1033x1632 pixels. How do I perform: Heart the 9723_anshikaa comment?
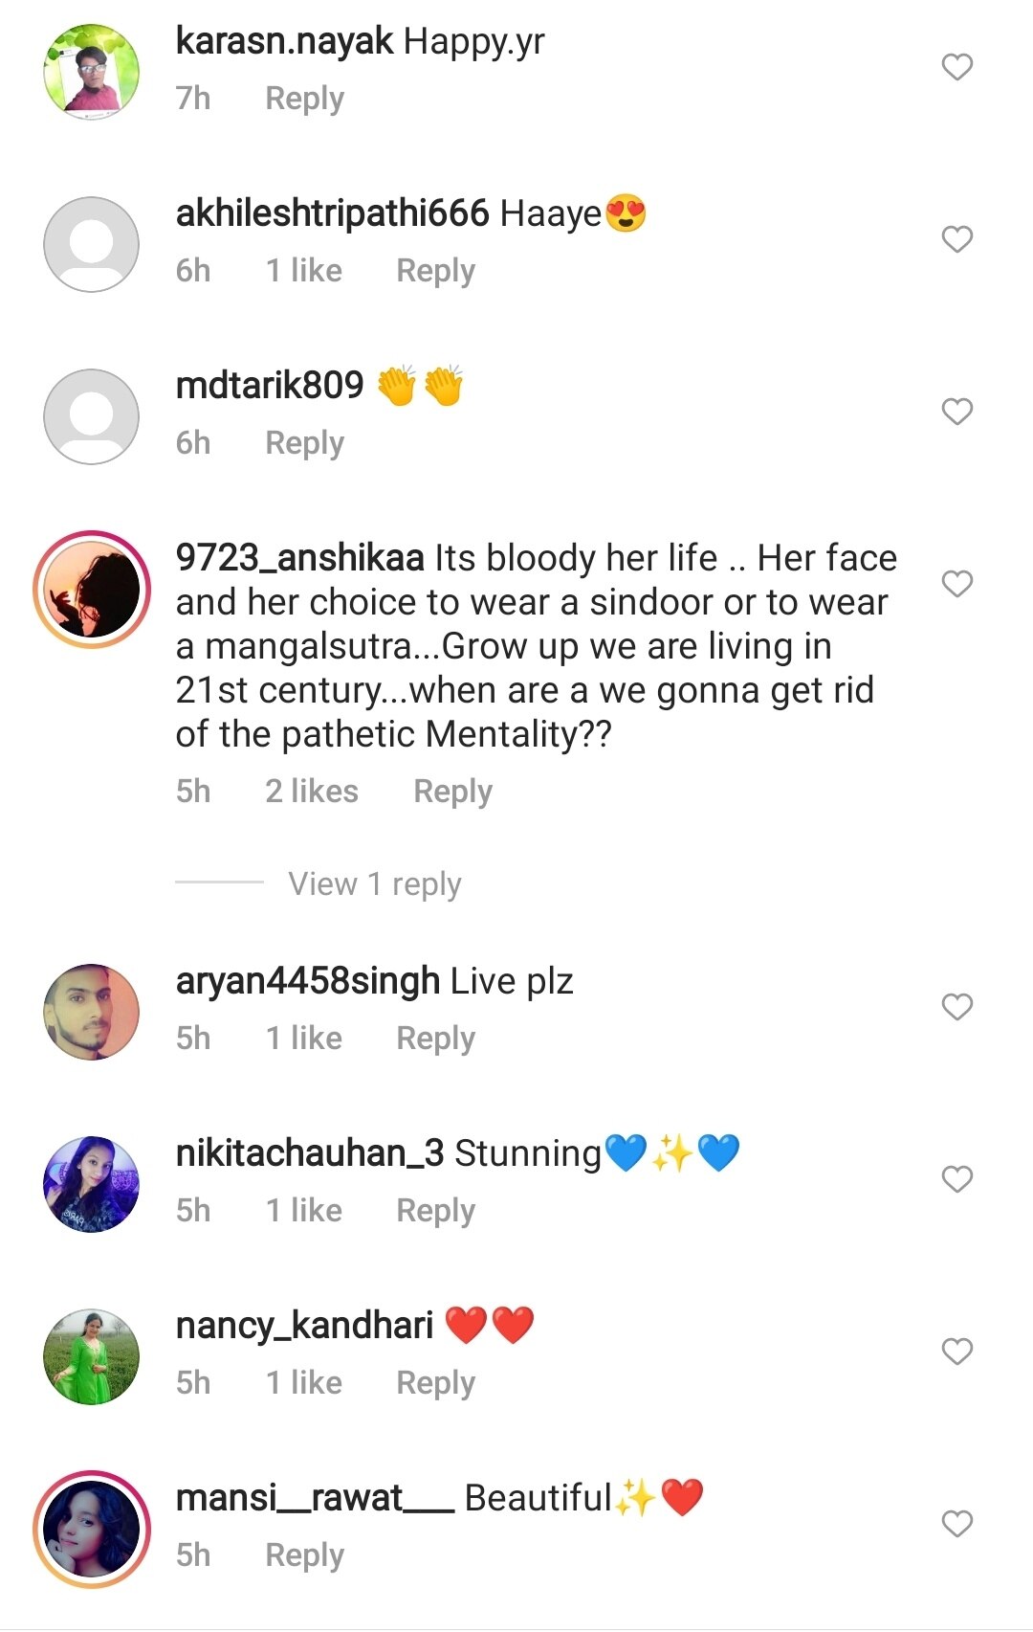[956, 584]
